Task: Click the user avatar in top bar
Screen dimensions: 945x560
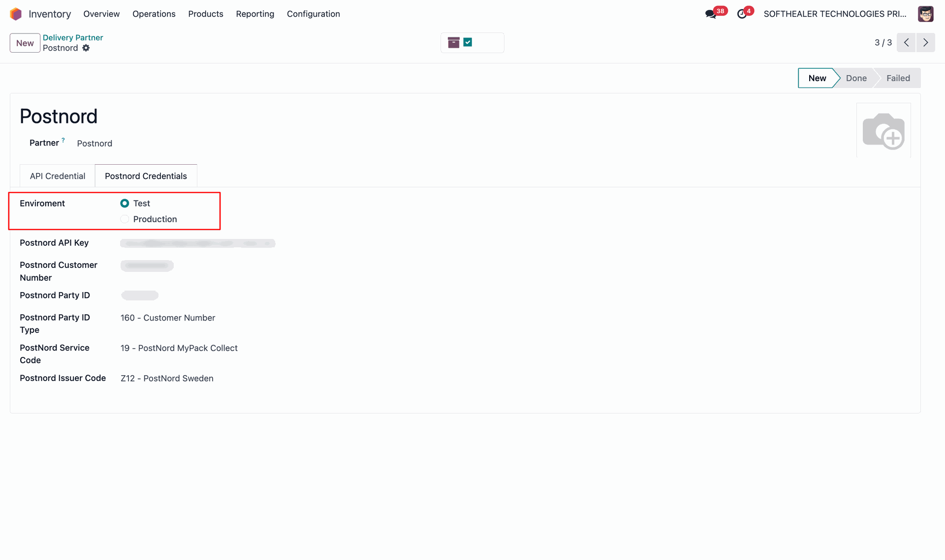Action: pos(925,14)
